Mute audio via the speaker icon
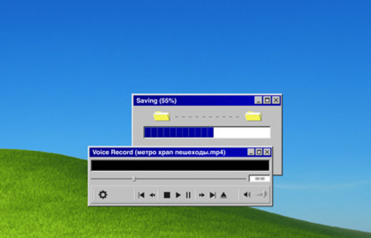371x238 pixels. pyautogui.click(x=247, y=195)
